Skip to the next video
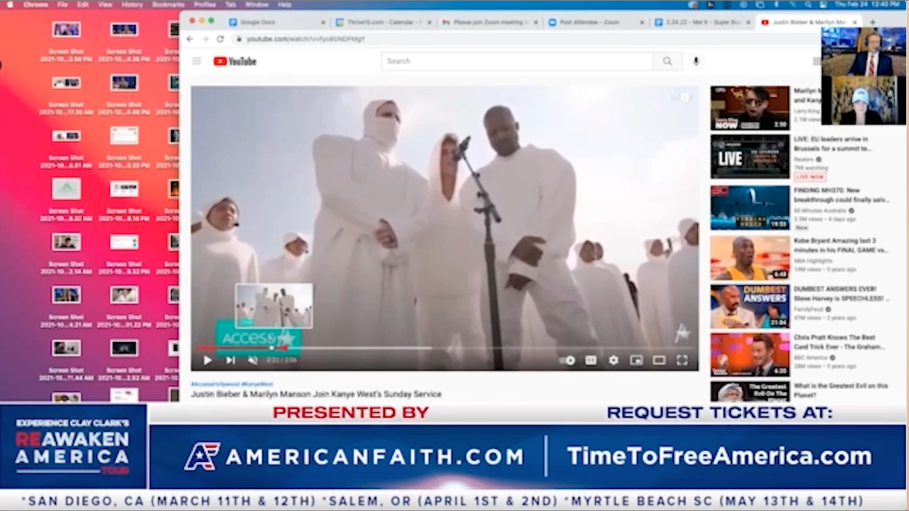 [230, 361]
